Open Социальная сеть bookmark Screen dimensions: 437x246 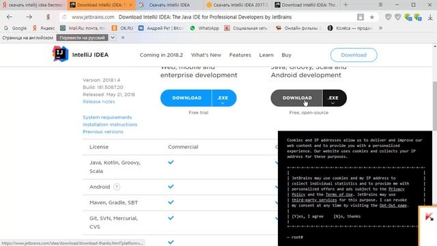pos(246,28)
